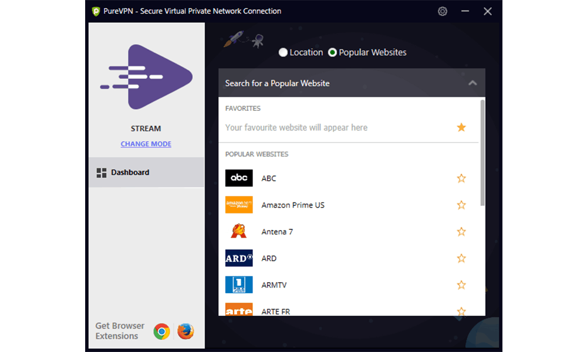The height and width of the screenshot is (352, 587).
Task: Click the CHANGE MODE link
Action: [146, 144]
